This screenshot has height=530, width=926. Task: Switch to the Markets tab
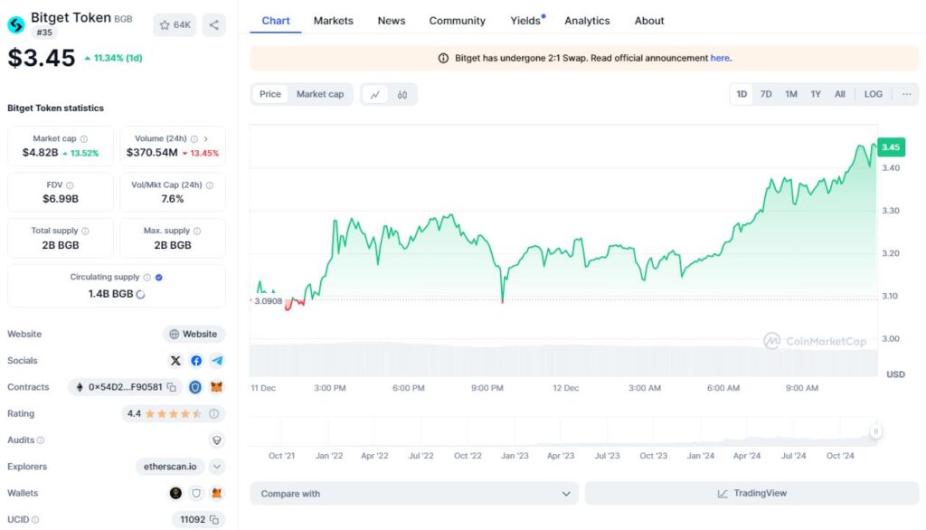point(333,21)
